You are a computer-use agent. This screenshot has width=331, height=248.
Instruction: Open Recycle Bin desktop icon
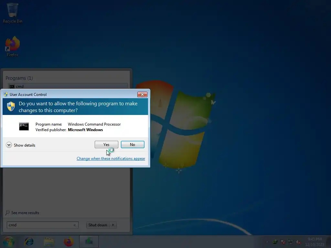click(13, 13)
